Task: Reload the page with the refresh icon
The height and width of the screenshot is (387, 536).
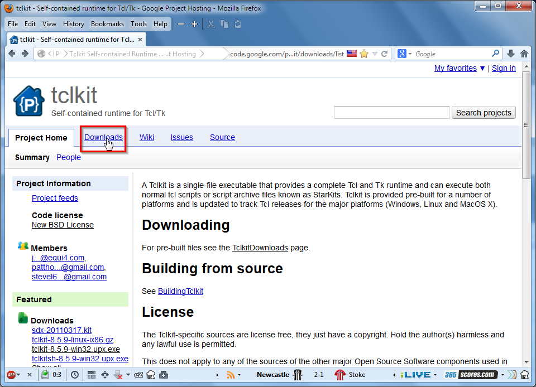Action: tap(385, 54)
